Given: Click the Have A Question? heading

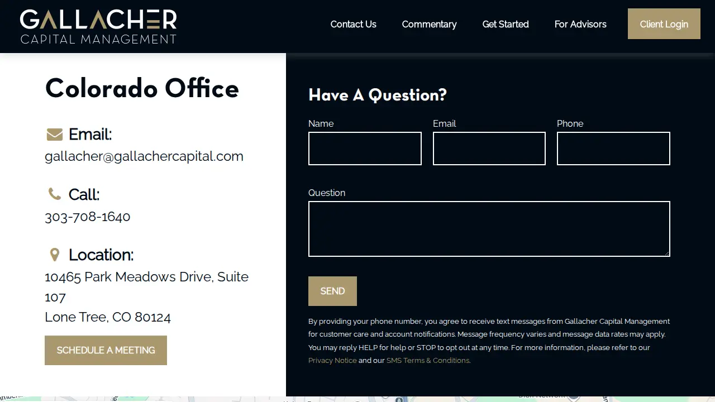Looking at the screenshot, I should click(378, 95).
